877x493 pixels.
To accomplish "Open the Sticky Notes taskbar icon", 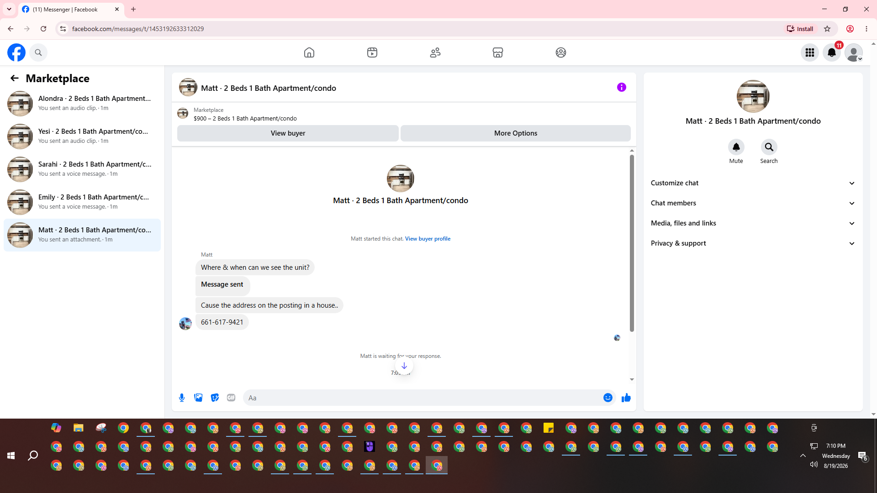I will click(549, 428).
